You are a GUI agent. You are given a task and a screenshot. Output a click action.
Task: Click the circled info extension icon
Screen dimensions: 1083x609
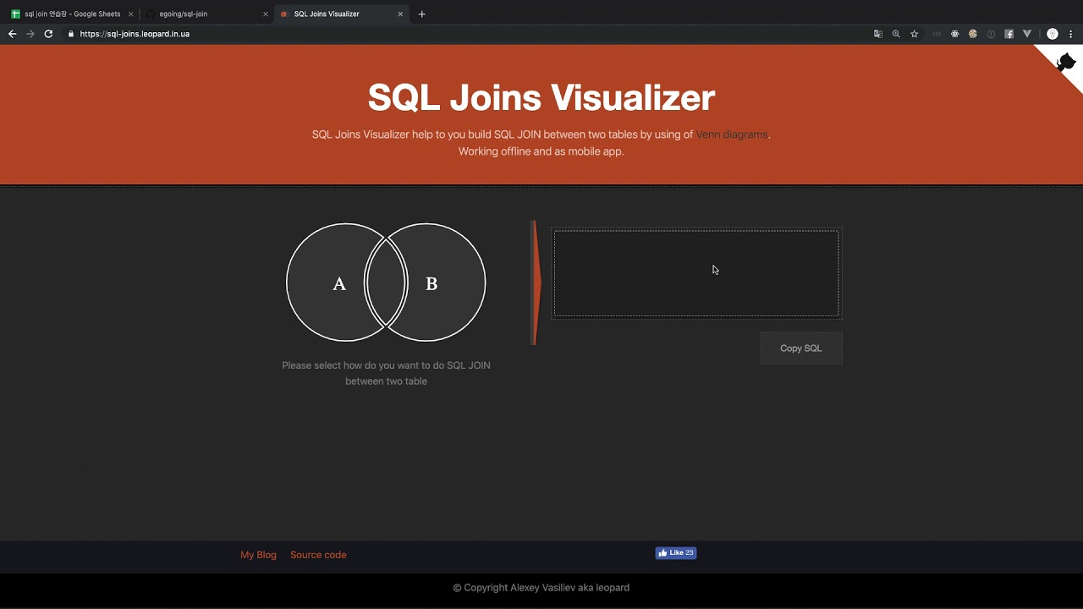(x=991, y=34)
